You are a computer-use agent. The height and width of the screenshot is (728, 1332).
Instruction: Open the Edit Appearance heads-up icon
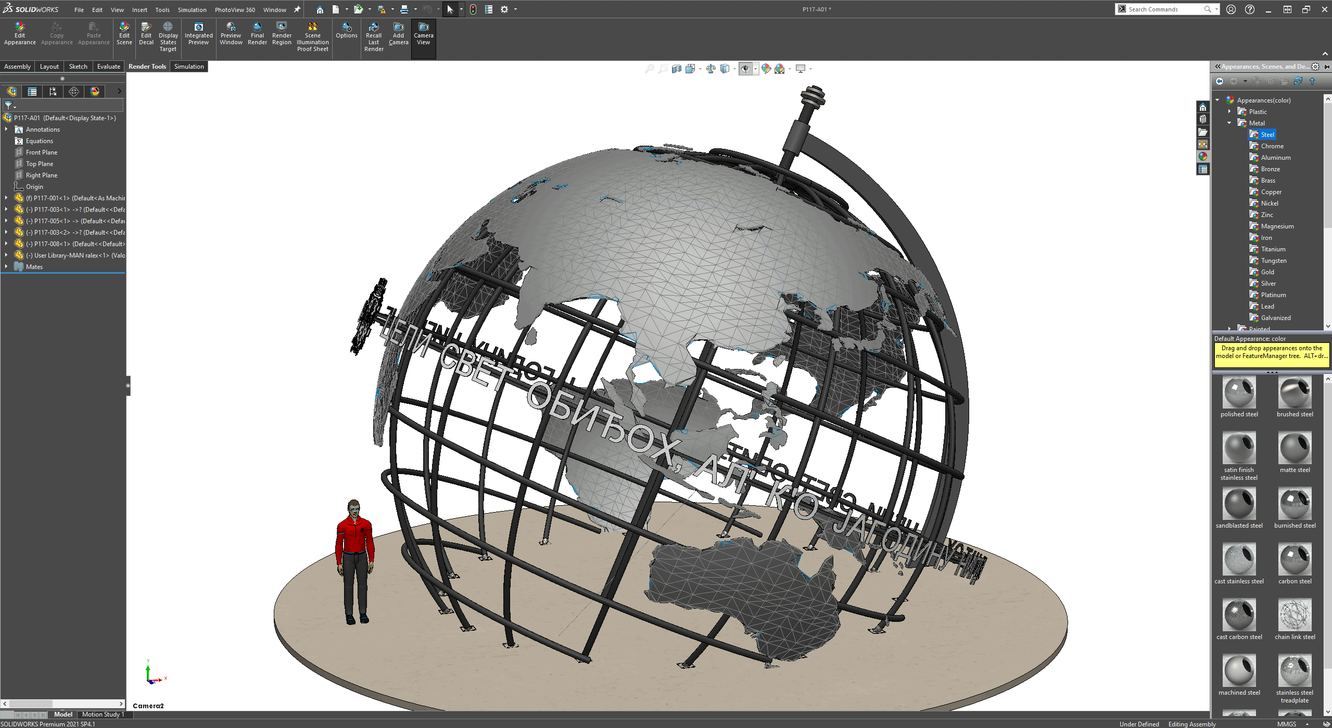click(x=766, y=69)
